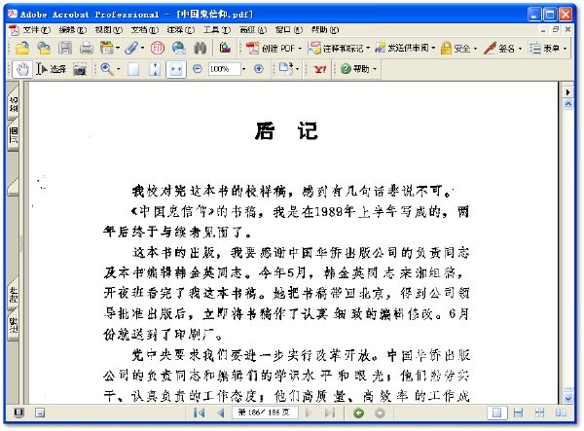Click the document pane options arrow

pos(568,91)
